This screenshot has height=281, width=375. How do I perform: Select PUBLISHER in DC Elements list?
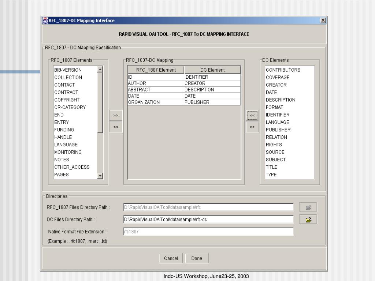coord(290,130)
